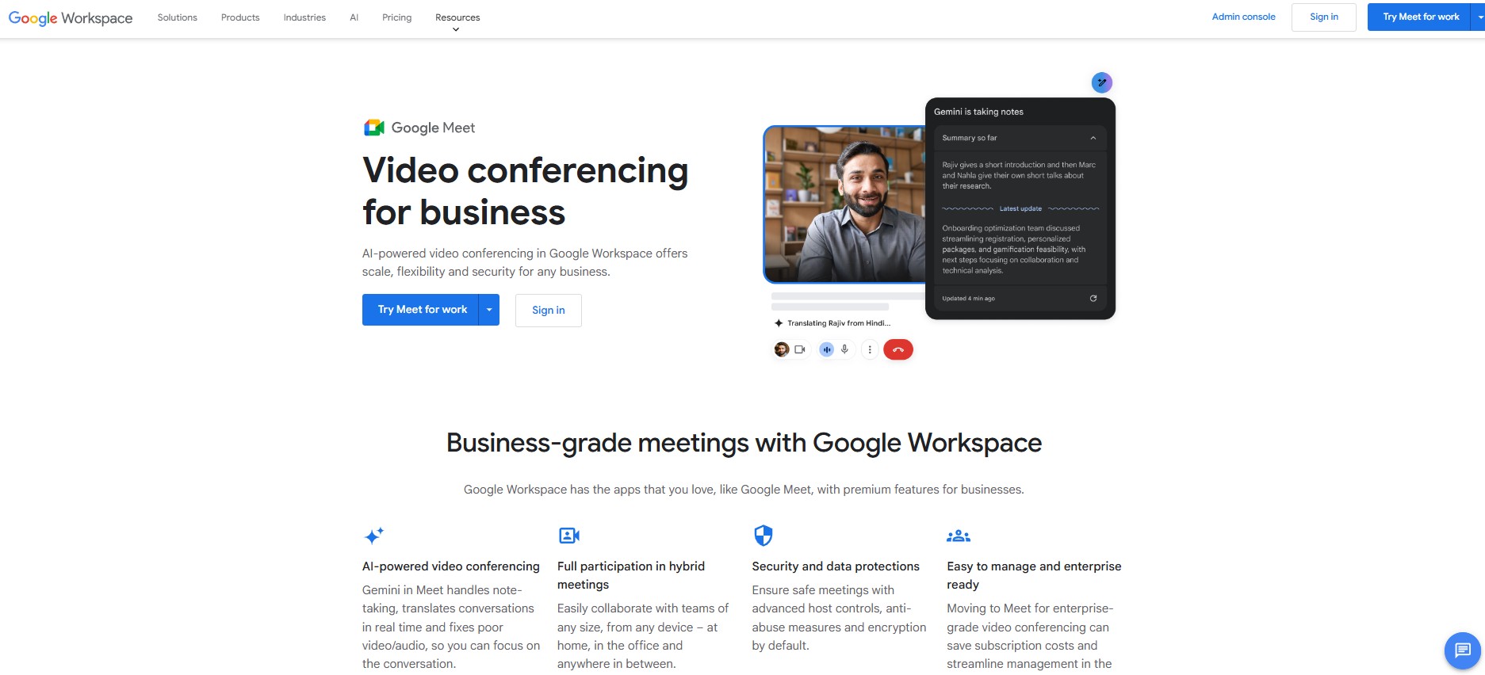Click Security and data protections heading
The height and width of the screenshot is (675, 1485).
tap(836, 566)
